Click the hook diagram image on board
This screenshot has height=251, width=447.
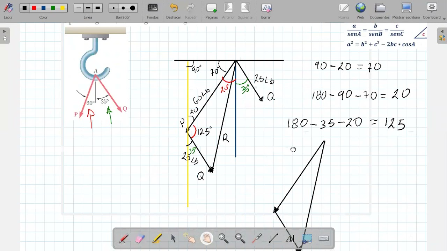96,73
